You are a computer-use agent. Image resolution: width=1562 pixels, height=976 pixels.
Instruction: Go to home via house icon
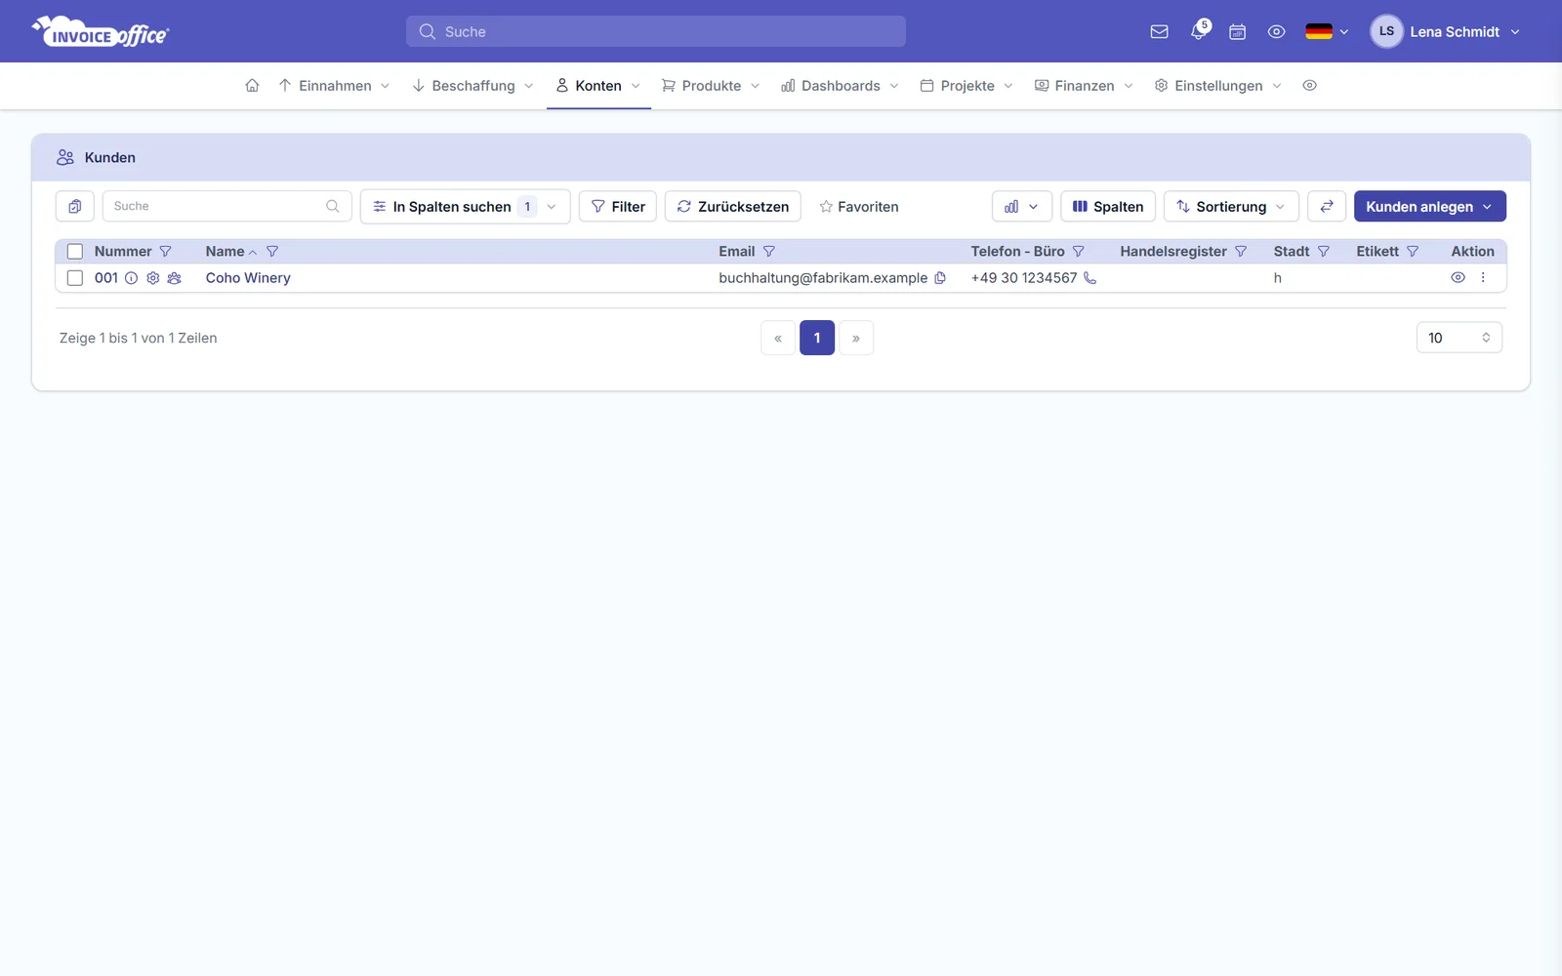tap(252, 86)
